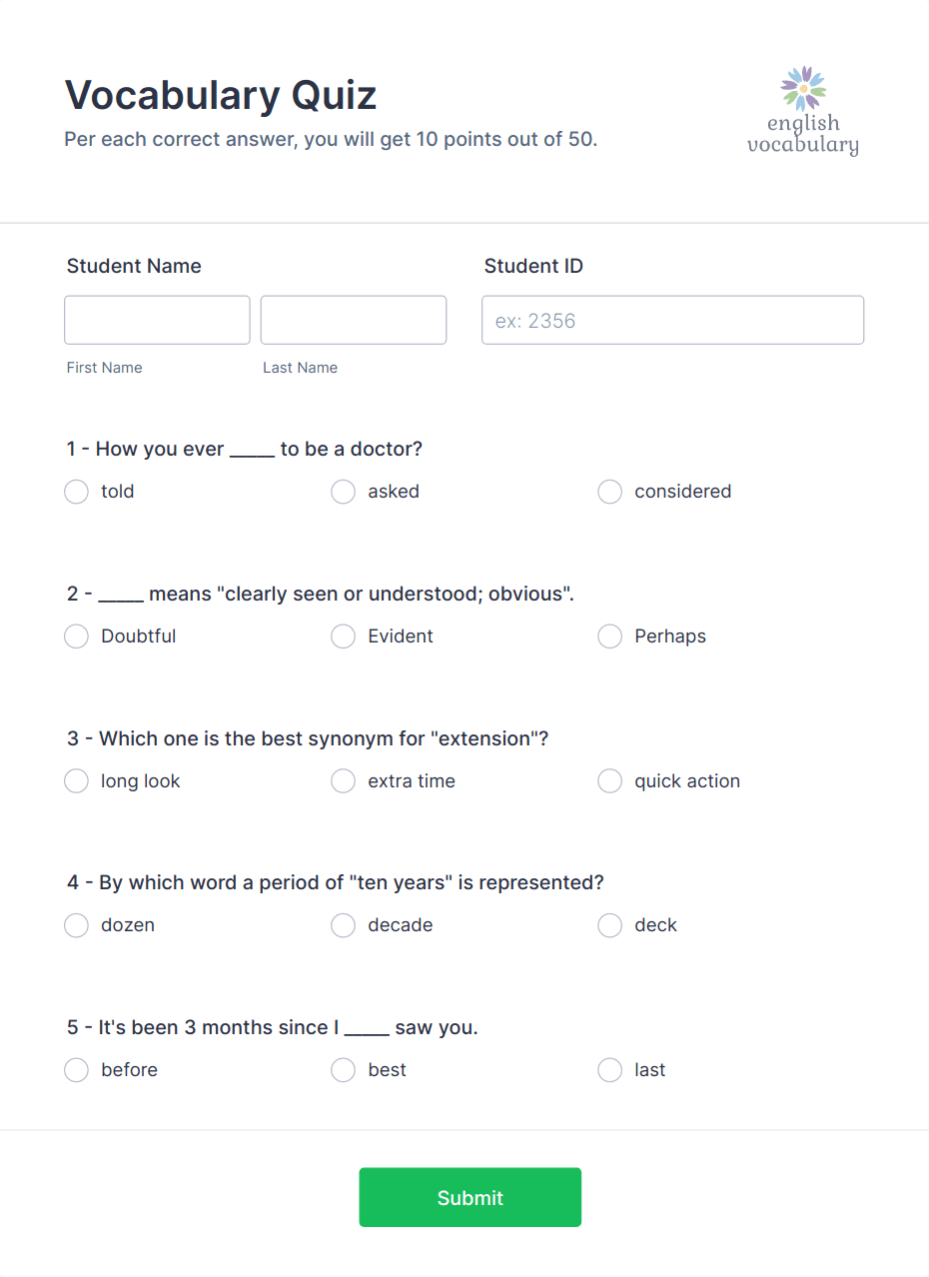
Task: Select "Doubtful" for question 2
Action: click(76, 636)
